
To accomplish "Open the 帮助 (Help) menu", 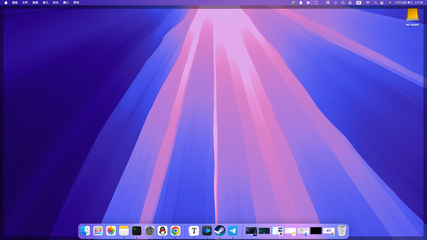I will coord(76,2).
